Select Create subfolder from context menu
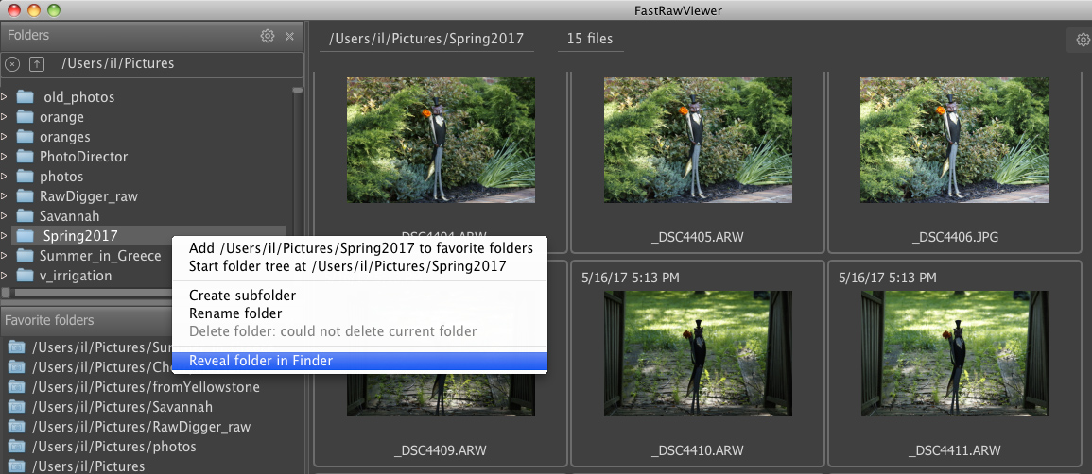1092x474 pixels. [x=242, y=296]
